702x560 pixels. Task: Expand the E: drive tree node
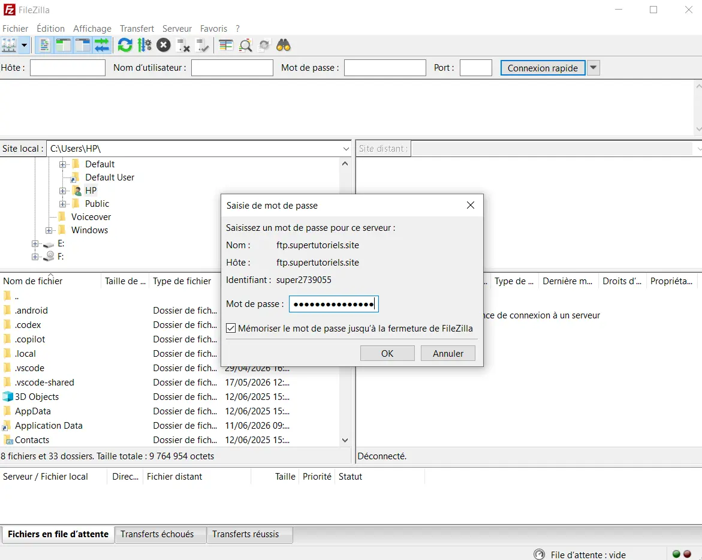[x=35, y=244]
